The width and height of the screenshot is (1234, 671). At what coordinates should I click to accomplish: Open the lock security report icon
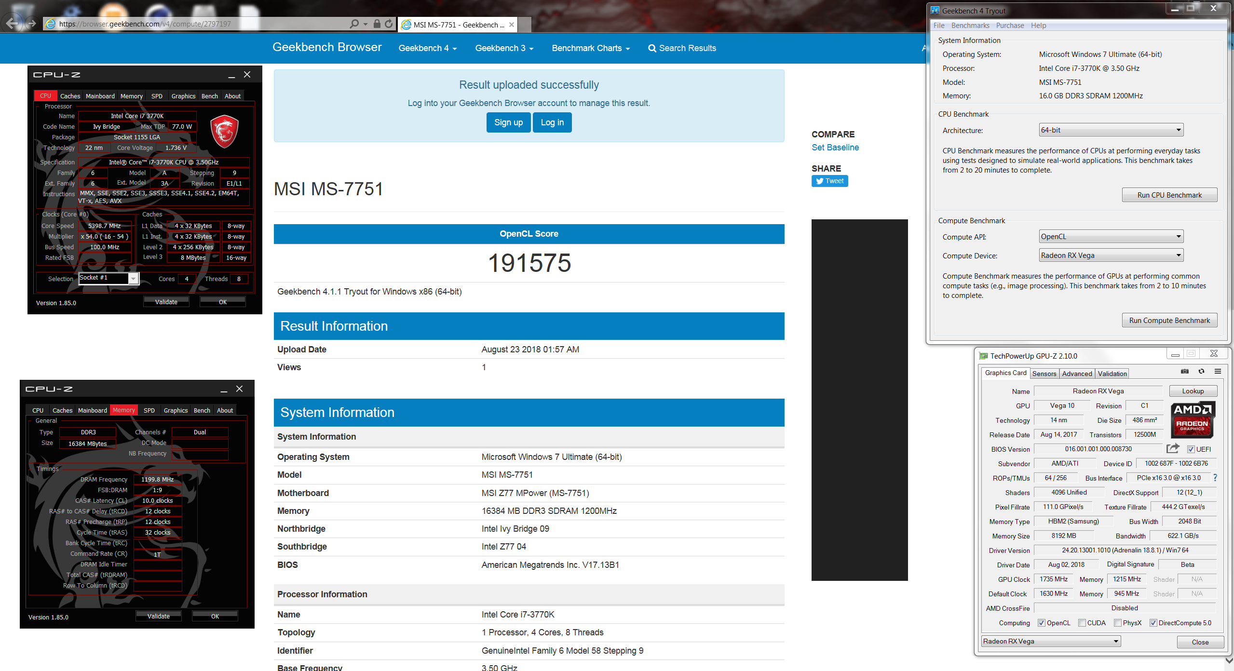point(377,24)
